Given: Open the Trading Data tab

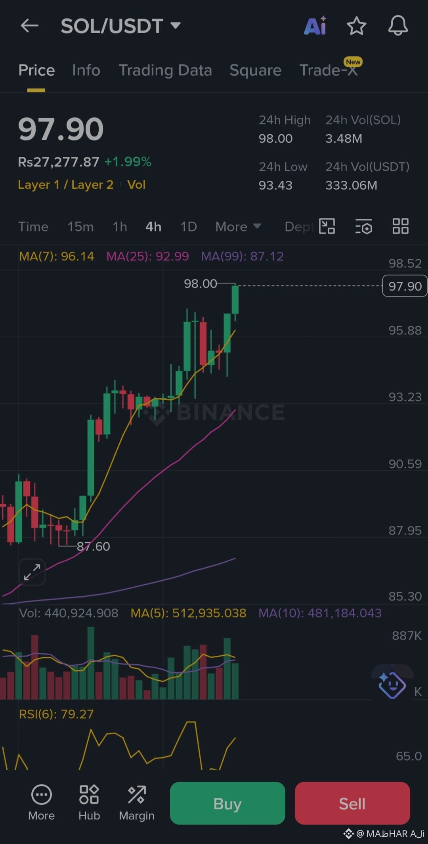Looking at the screenshot, I should click(165, 70).
